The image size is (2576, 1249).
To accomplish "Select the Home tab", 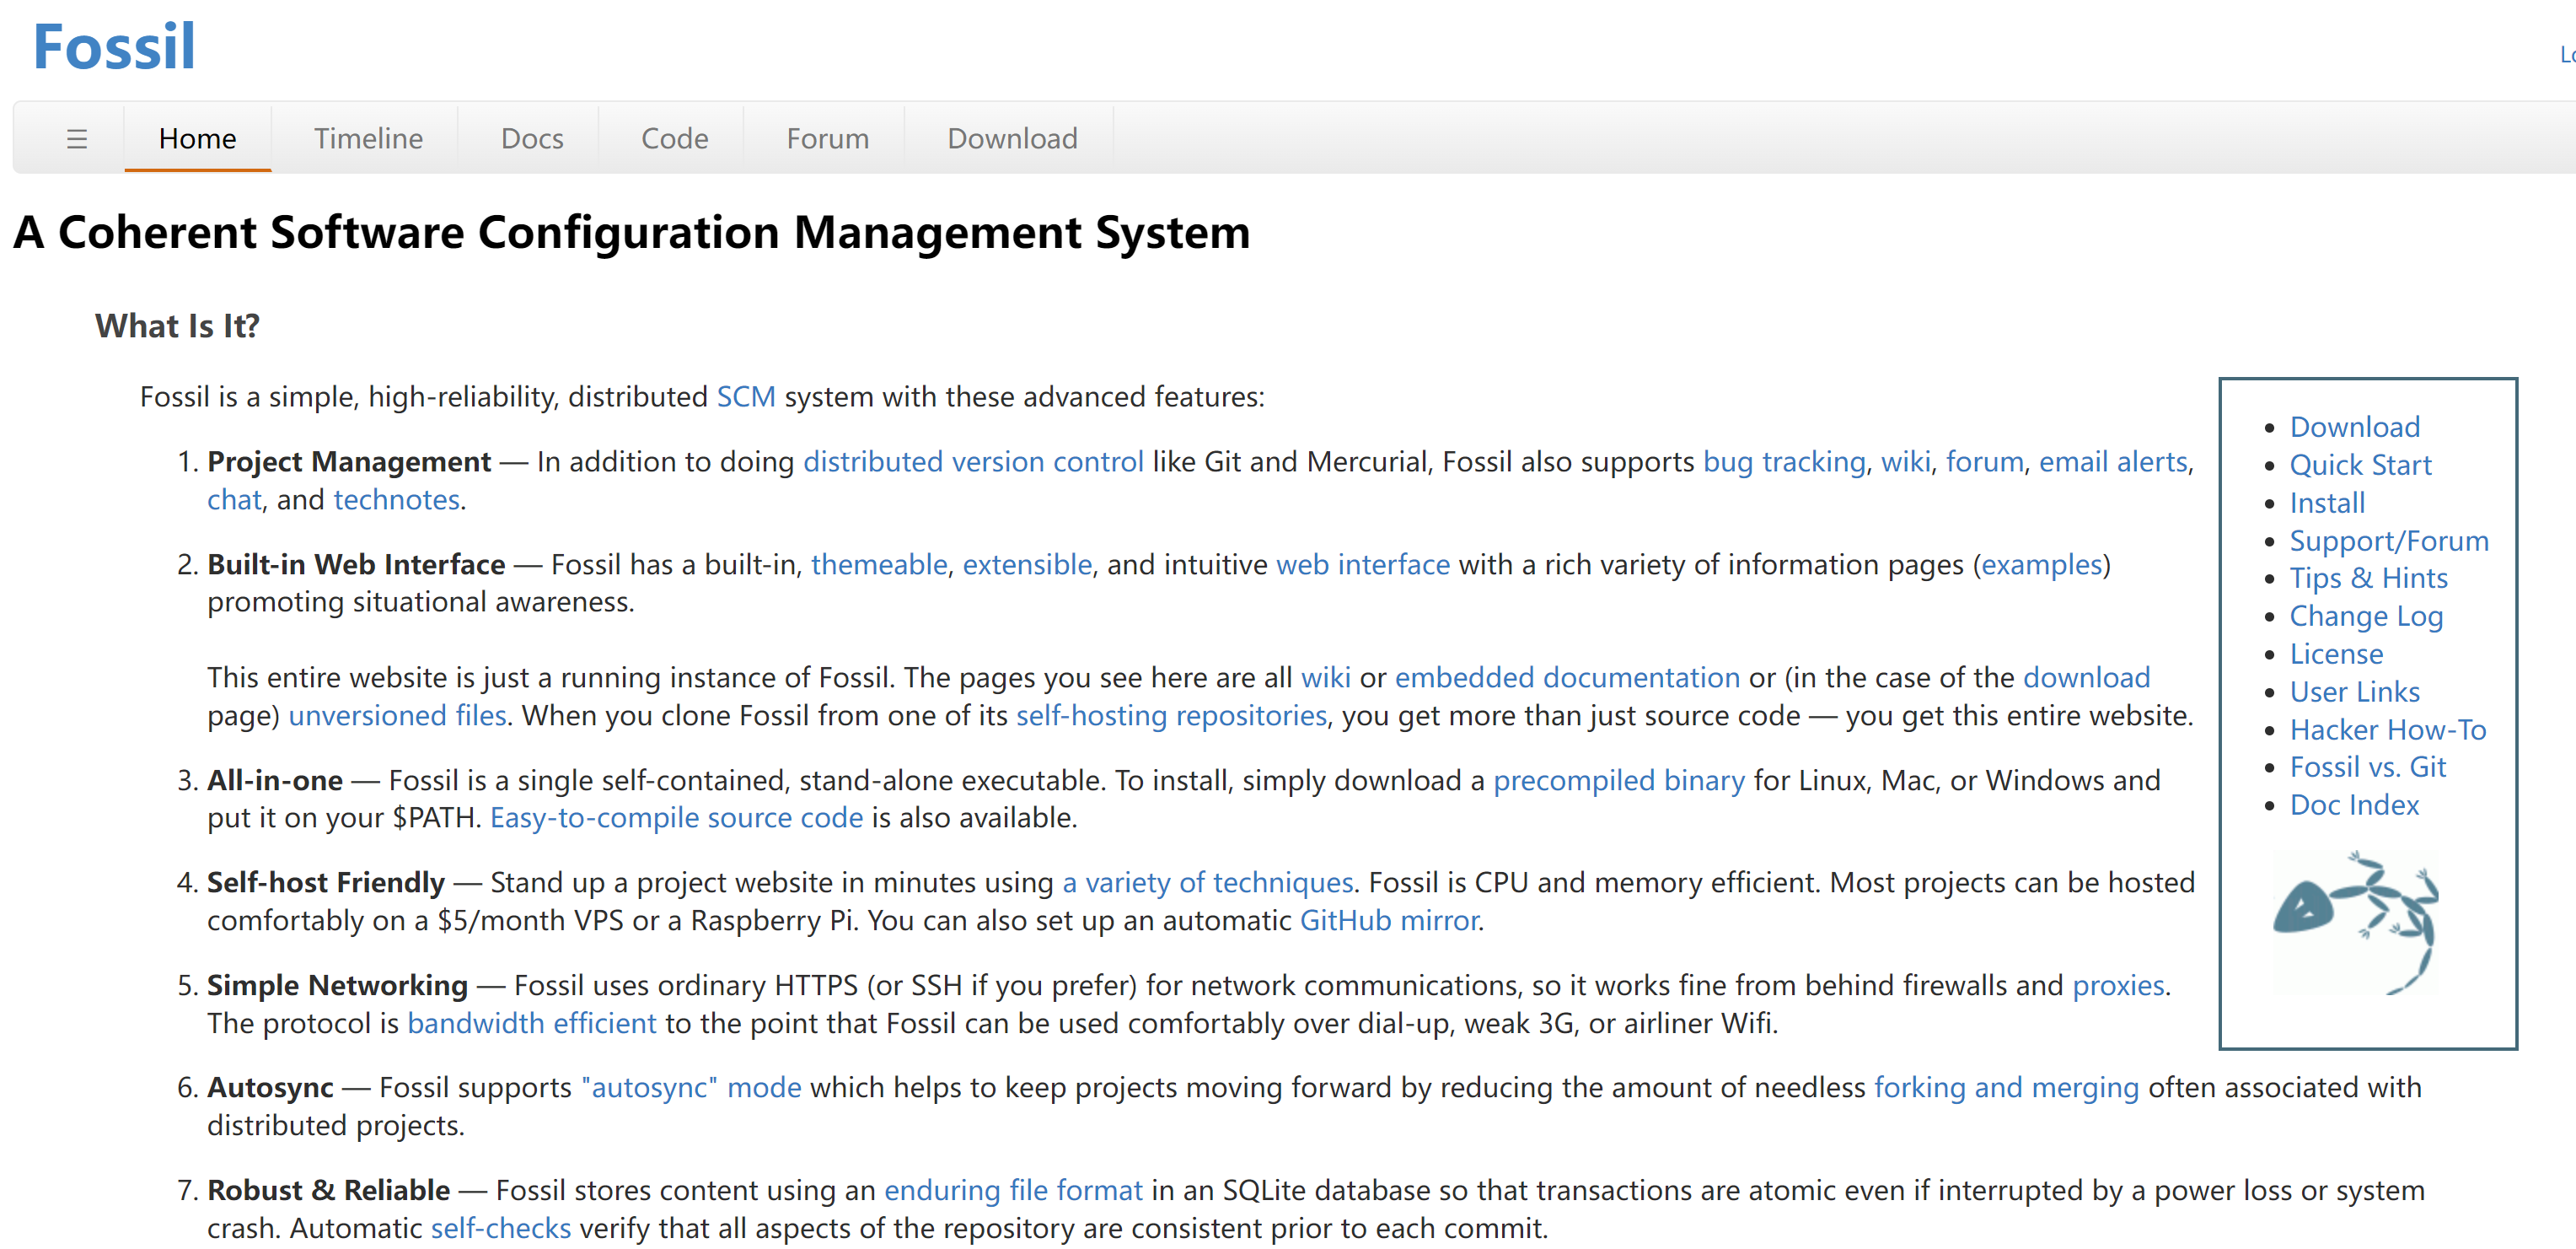I will [x=197, y=138].
